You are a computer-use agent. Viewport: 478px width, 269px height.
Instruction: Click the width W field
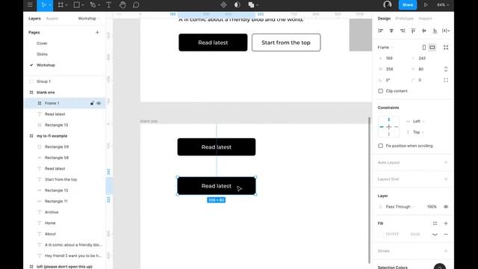[394, 69]
